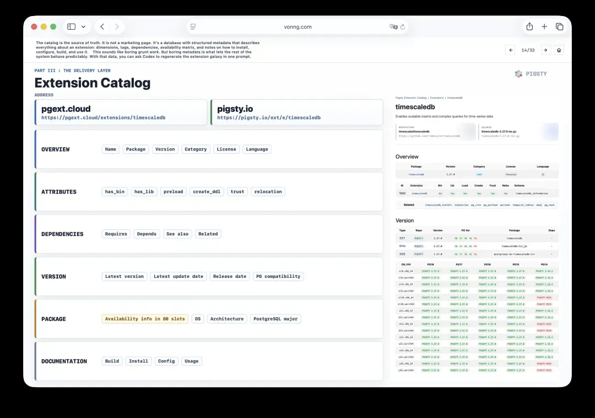This screenshot has height=418, width=595.
Task: Select the Requires dependency tag
Action: 116,234
